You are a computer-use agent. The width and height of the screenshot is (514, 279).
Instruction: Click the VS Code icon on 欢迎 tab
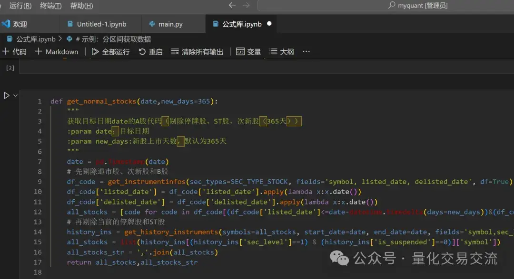(x=6, y=24)
